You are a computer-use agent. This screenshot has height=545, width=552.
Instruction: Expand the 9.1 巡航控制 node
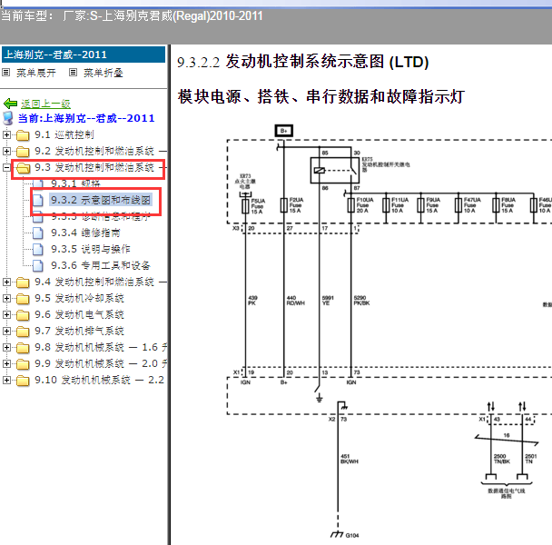point(6,134)
